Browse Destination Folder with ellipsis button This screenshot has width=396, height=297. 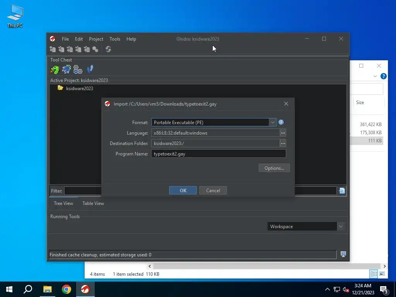click(x=283, y=143)
